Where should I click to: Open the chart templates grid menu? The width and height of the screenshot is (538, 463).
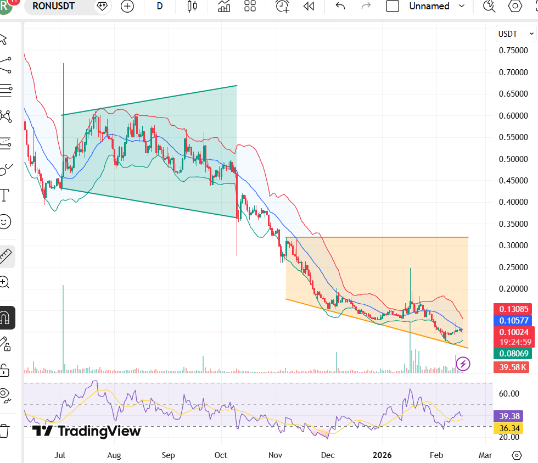coord(250,7)
